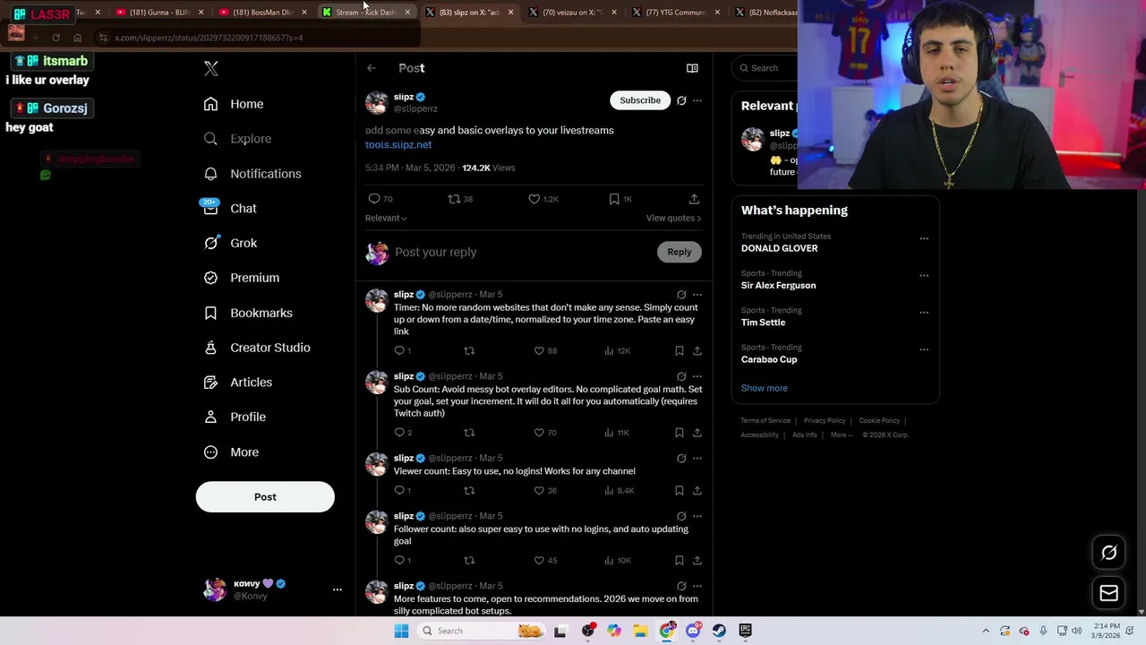Click Show more under What's happening
This screenshot has width=1146, height=645.
point(765,388)
